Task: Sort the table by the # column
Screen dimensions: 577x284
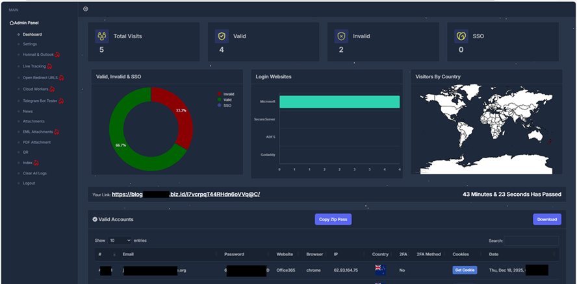Action: [x=101, y=254]
